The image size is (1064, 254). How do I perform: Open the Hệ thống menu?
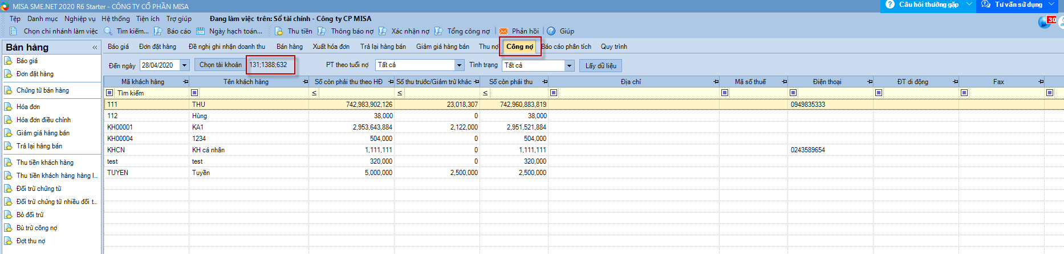(x=116, y=19)
